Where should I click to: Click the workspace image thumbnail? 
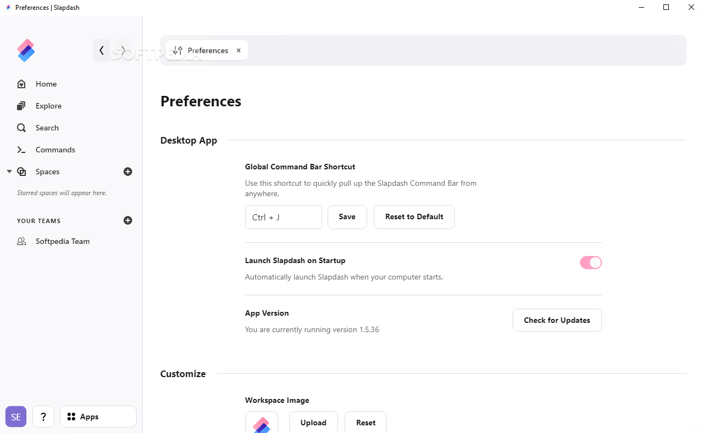pos(261,423)
